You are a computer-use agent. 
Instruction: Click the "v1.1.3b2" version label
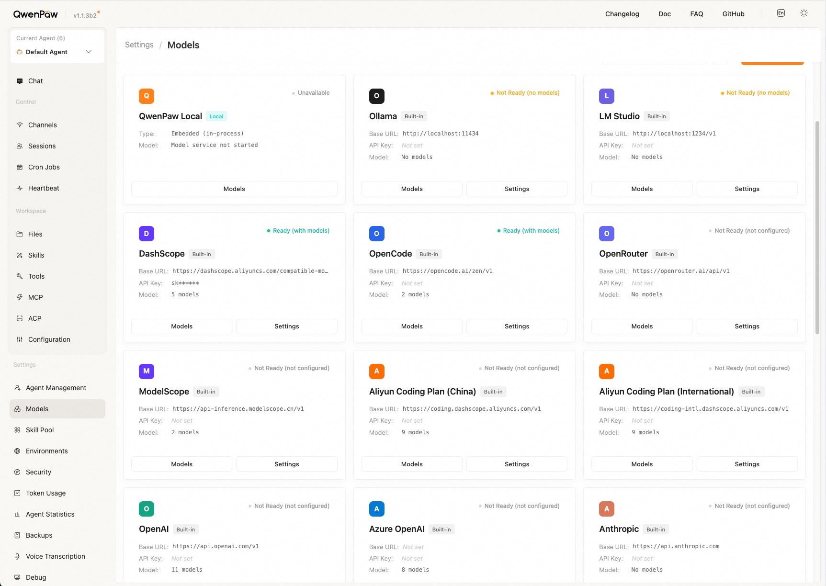[85, 15]
